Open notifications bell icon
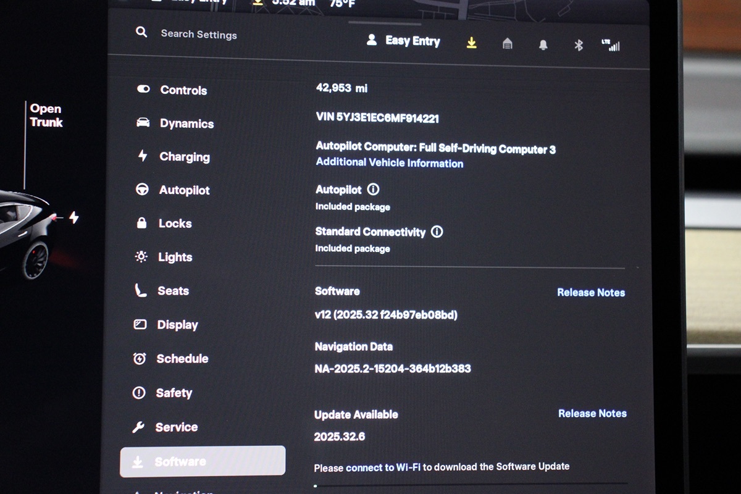The width and height of the screenshot is (741, 494). (x=543, y=45)
